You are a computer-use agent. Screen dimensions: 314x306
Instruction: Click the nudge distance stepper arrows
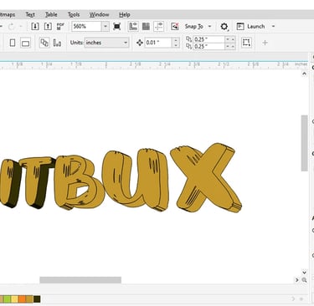(176, 43)
